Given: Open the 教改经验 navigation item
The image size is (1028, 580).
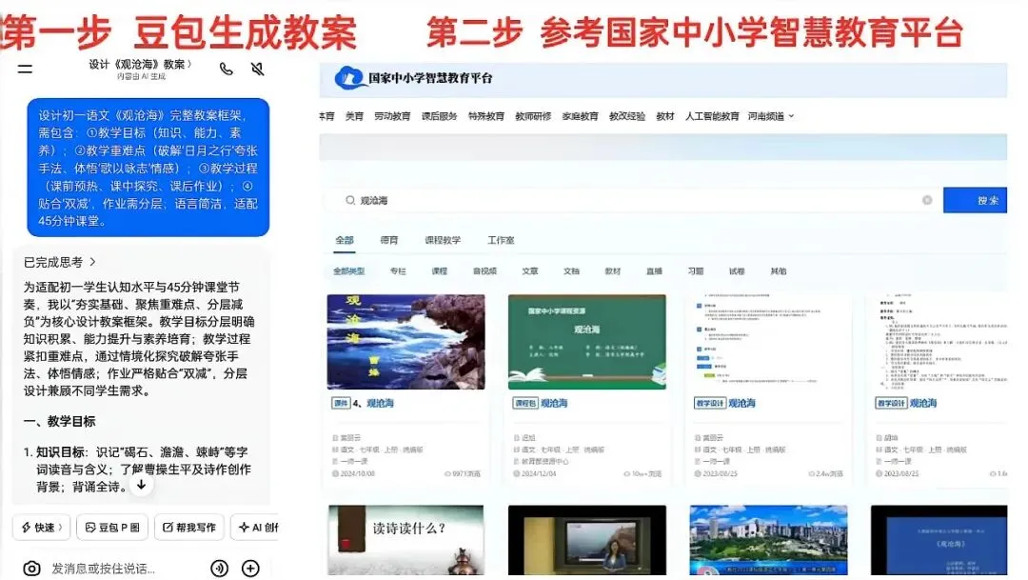Looking at the screenshot, I should pyautogui.click(x=627, y=116).
